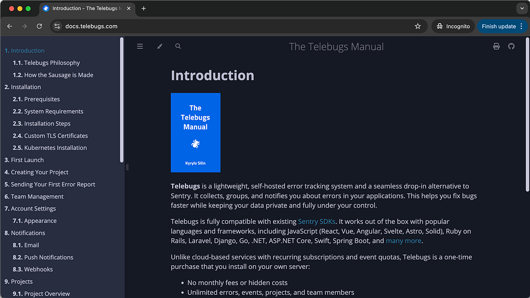Click the sidebar scrollbar thumb
This screenshot has height=298, width=530.
click(x=122, y=100)
